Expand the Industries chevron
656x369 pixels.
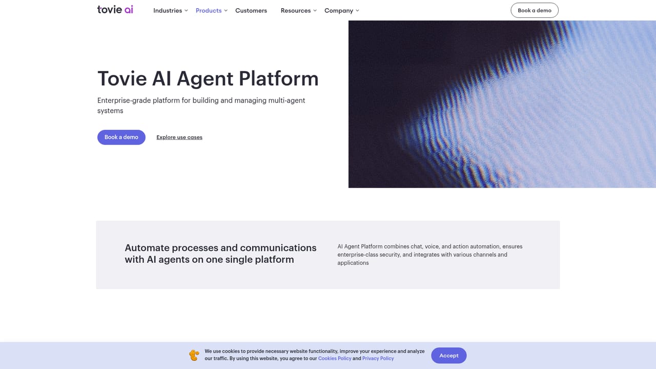(x=186, y=11)
